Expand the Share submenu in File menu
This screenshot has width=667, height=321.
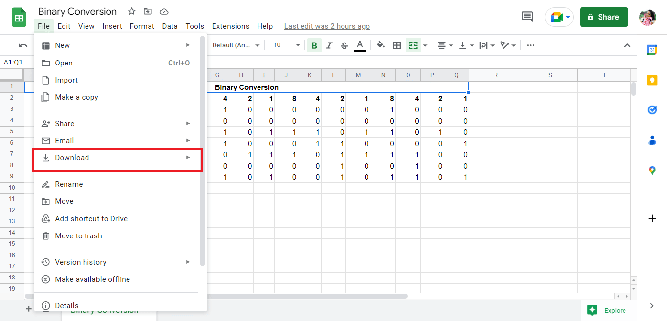(116, 124)
